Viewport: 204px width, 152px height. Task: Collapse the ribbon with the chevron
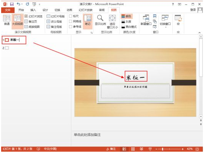pos(199,33)
